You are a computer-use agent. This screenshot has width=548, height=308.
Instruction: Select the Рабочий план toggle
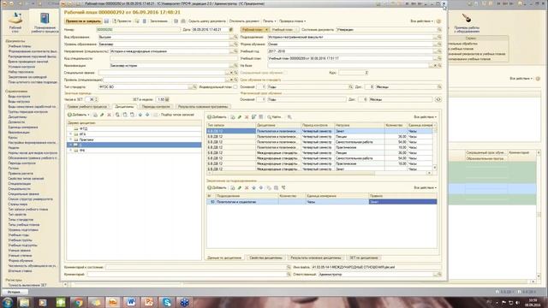(x=254, y=30)
